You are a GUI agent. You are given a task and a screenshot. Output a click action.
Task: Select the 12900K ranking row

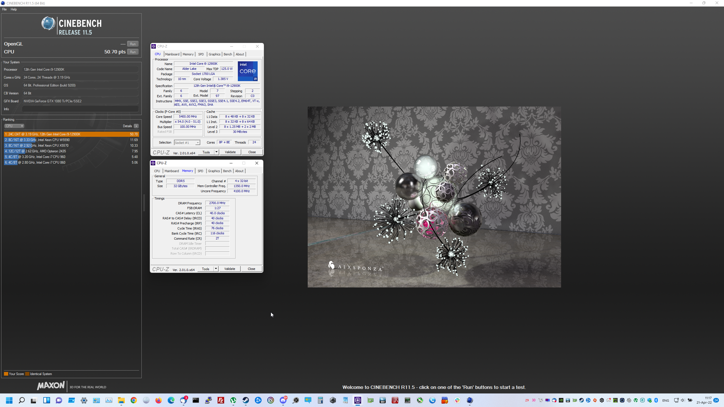click(71, 134)
